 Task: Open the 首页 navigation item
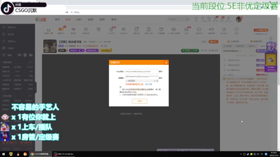click(x=57, y=20)
